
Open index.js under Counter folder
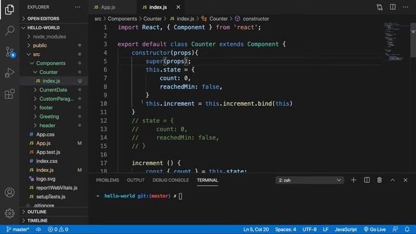pos(54,81)
